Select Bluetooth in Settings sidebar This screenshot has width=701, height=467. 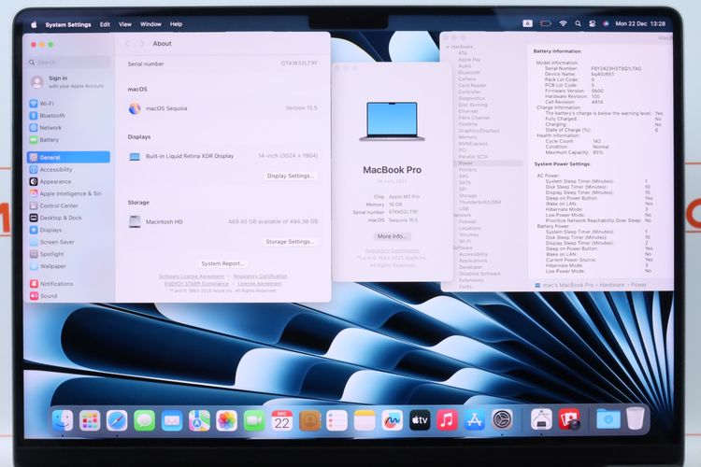coord(69,116)
